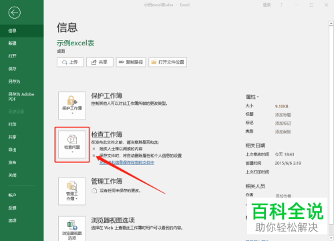Click the 添加标记 field
The image size is (334, 241).
(x=283, y=124)
